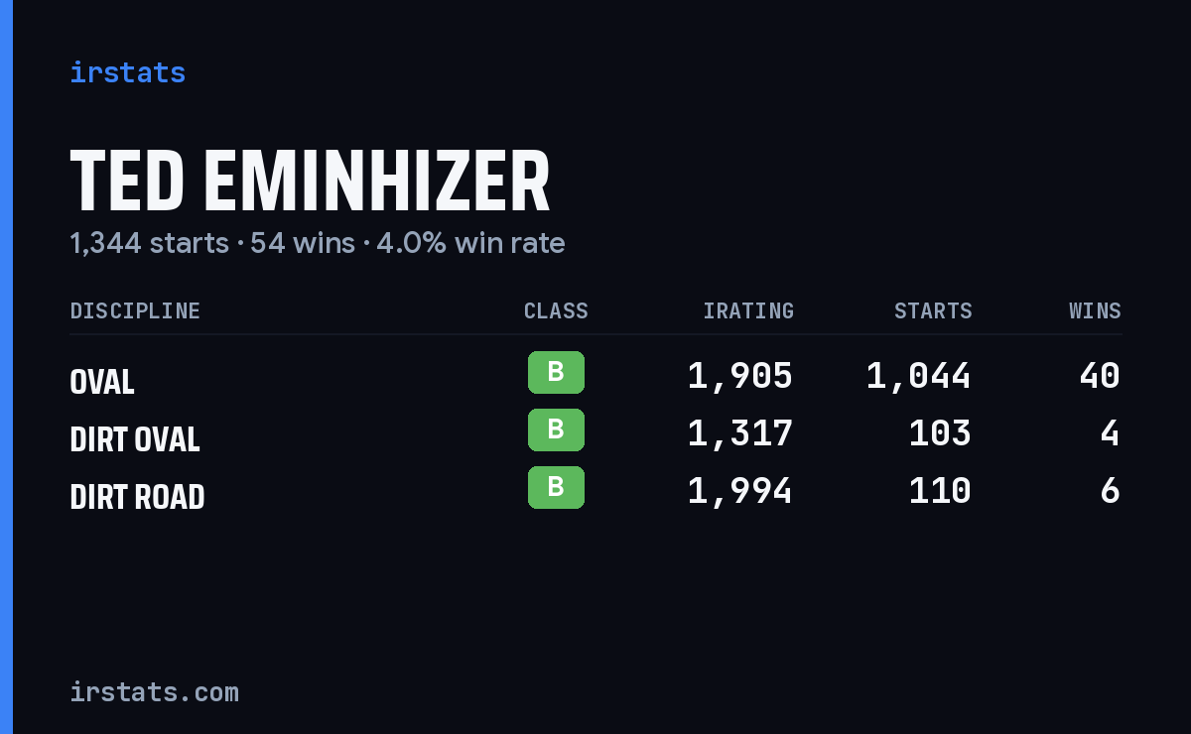Sort by the DISCIPLINE column header

(x=135, y=311)
